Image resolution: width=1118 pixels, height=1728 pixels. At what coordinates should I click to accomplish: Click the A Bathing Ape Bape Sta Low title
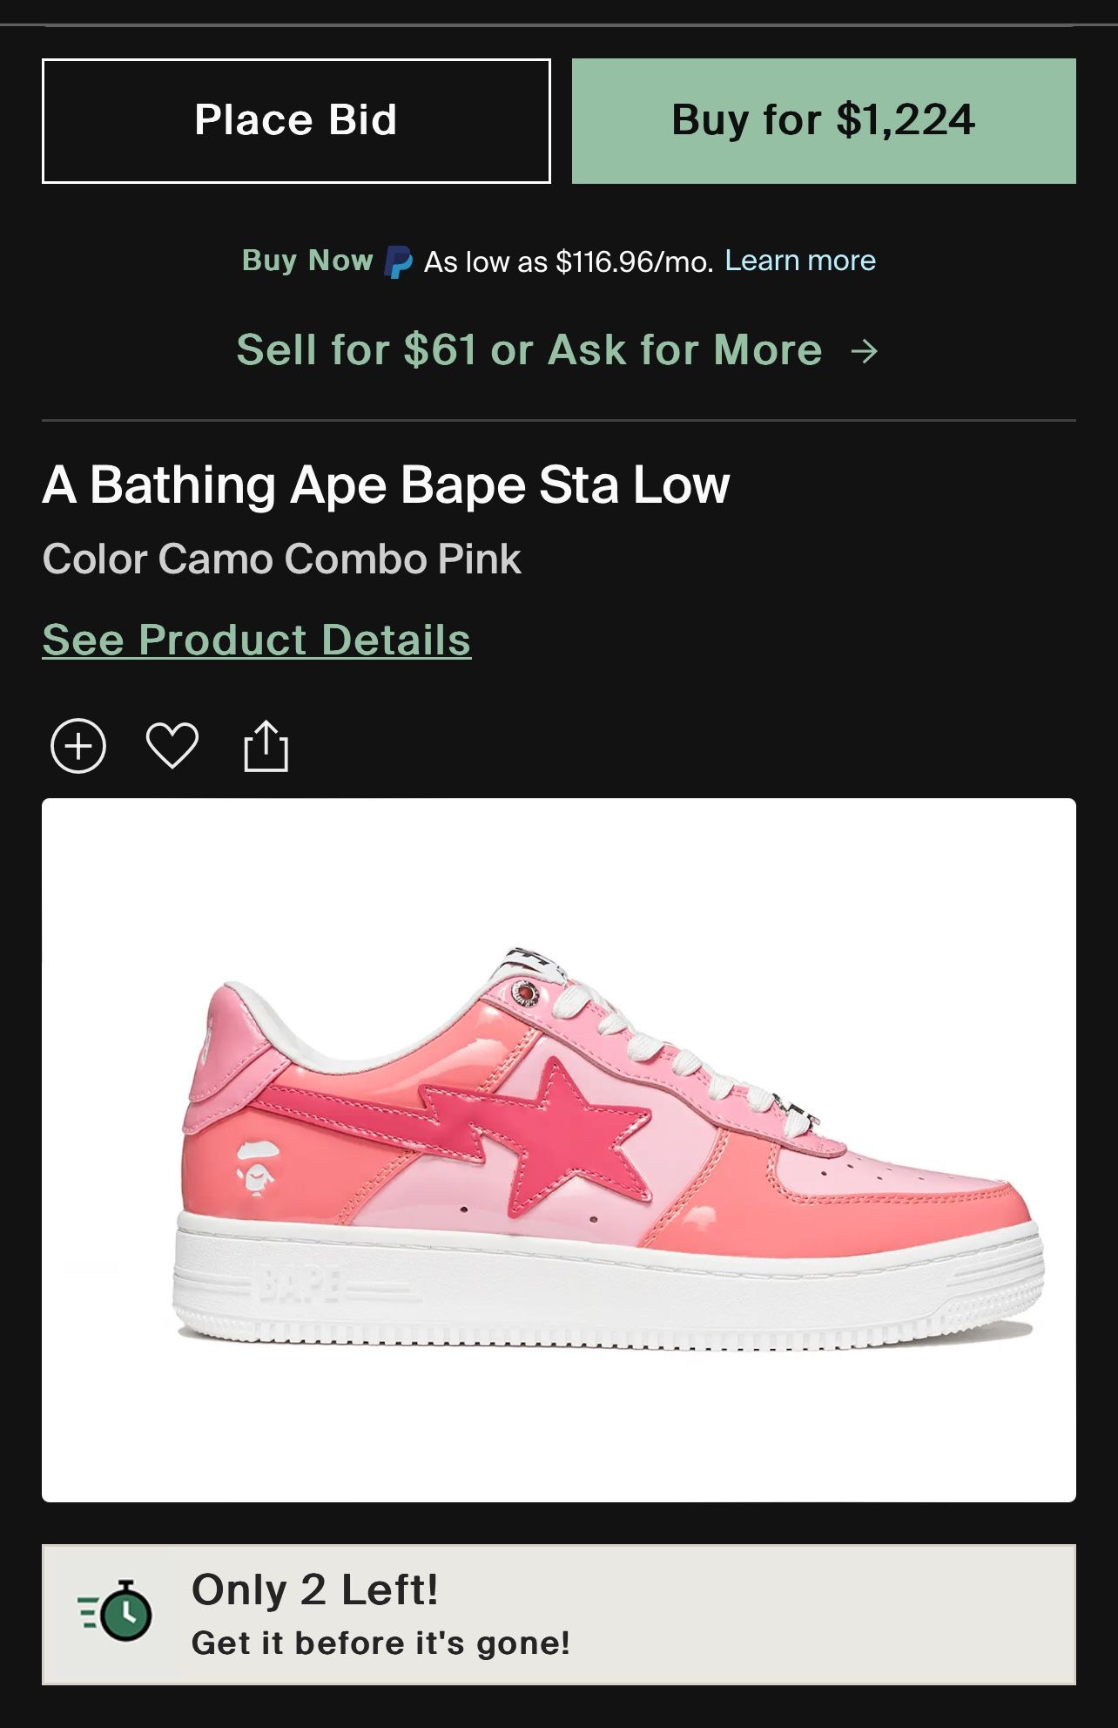tap(386, 485)
